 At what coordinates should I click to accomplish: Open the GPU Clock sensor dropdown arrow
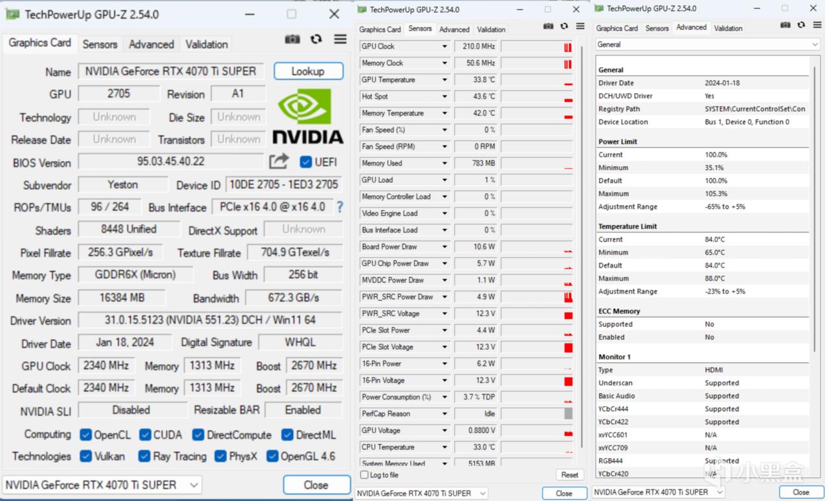[445, 47]
